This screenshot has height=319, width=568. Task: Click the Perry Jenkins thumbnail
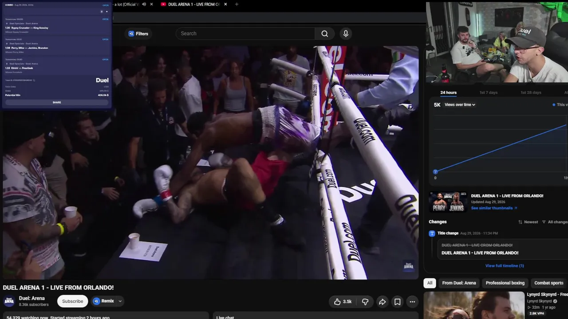448,202
